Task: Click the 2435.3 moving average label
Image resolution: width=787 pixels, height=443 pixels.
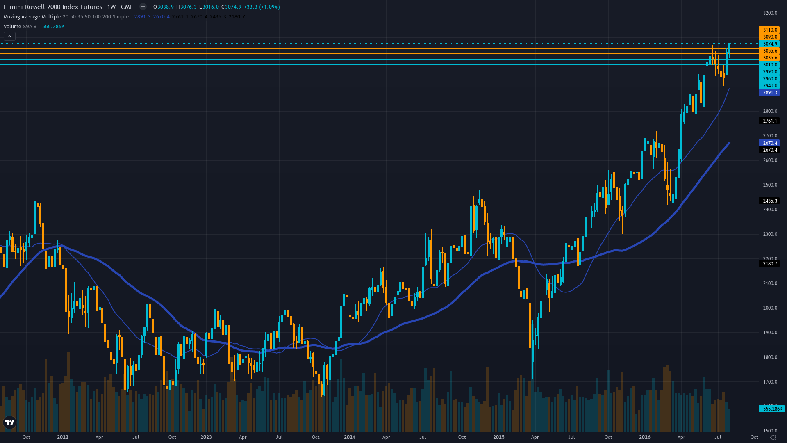Action: click(769, 201)
